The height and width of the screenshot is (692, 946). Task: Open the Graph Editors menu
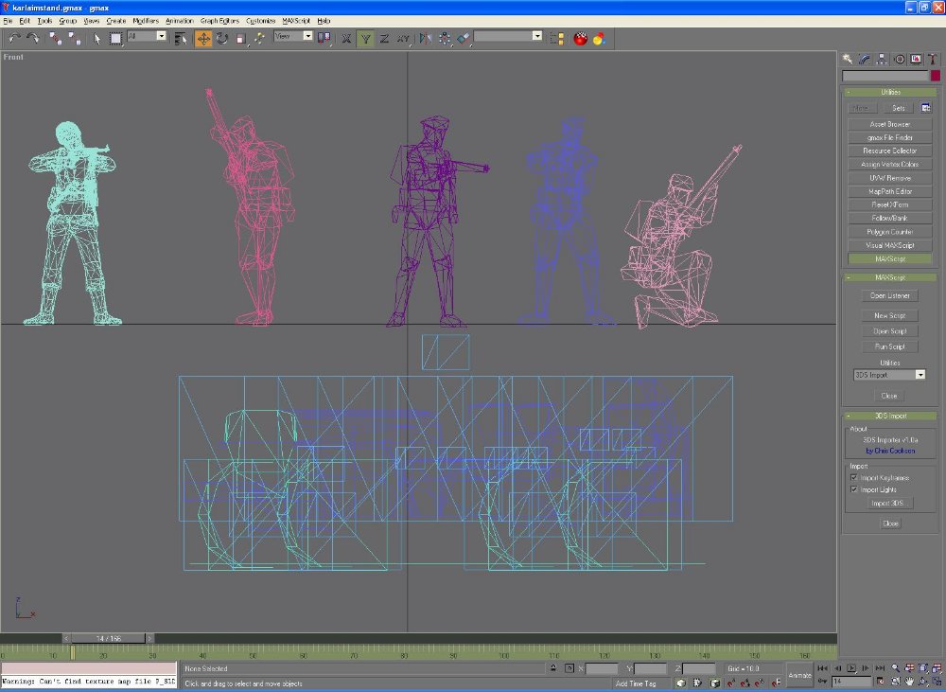[x=220, y=20]
